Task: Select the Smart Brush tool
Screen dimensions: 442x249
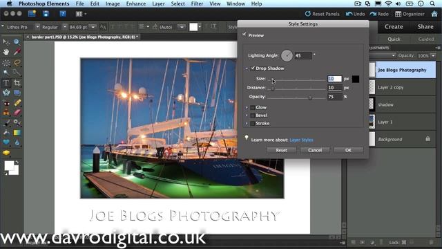Action: (17, 123)
